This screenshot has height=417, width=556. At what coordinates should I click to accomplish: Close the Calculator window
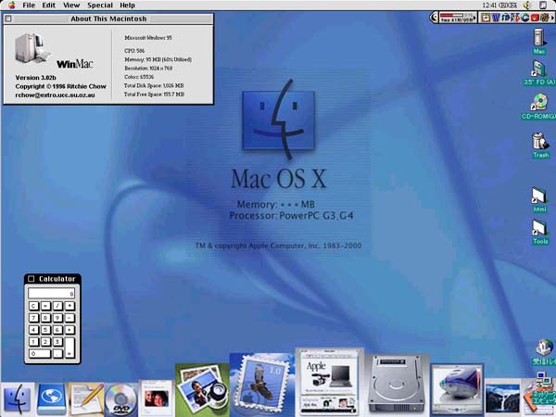[x=31, y=279]
